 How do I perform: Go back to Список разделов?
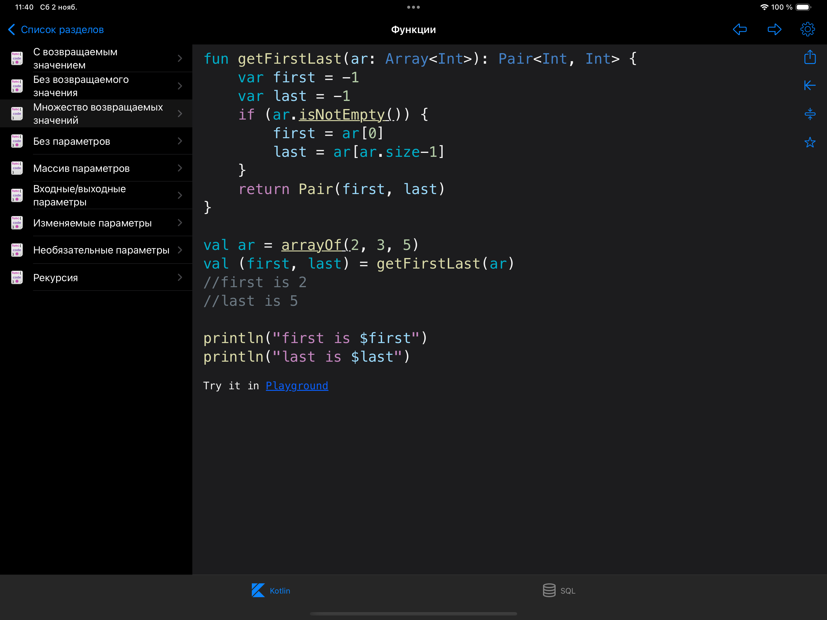click(x=56, y=29)
